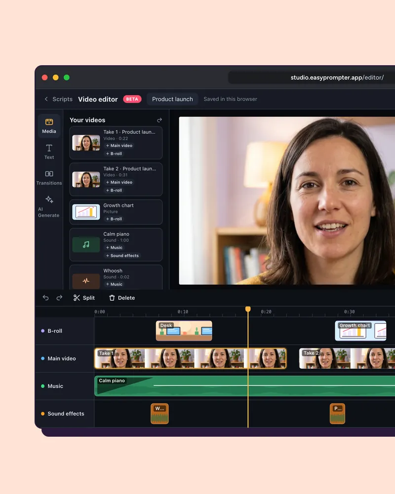Select the Take 2 clip on timeline
This screenshot has width=395, height=494.
click(347, 359)
